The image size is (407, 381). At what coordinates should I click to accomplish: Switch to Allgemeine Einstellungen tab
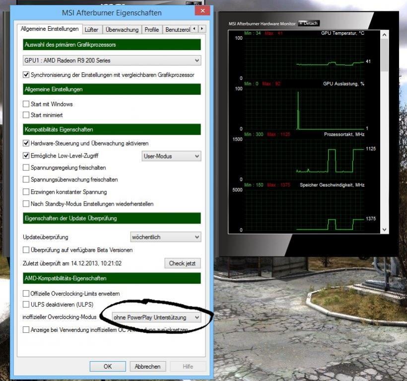[x=50, y=29]
